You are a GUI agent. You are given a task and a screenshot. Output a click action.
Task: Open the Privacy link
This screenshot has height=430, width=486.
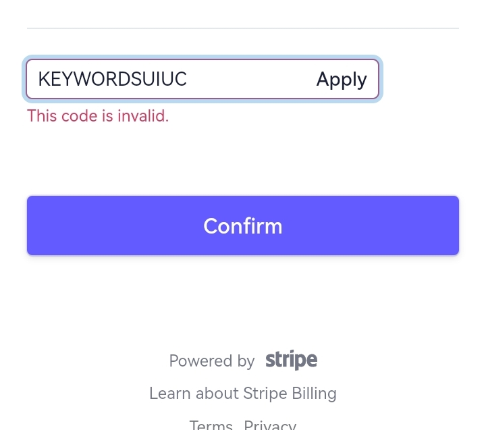pyautogui.click(x=270, y=425)
